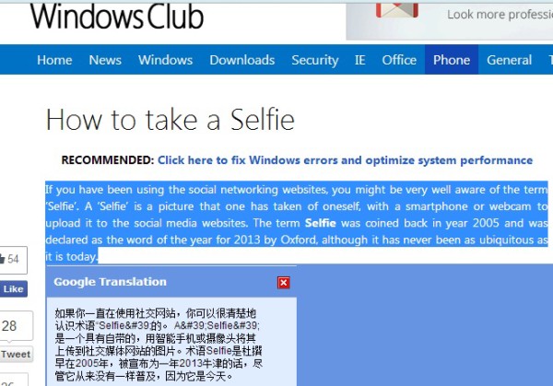This screenshot has width=553, height=386.
Task: Select the Security navigation item
Action: [x=315, y=60]
